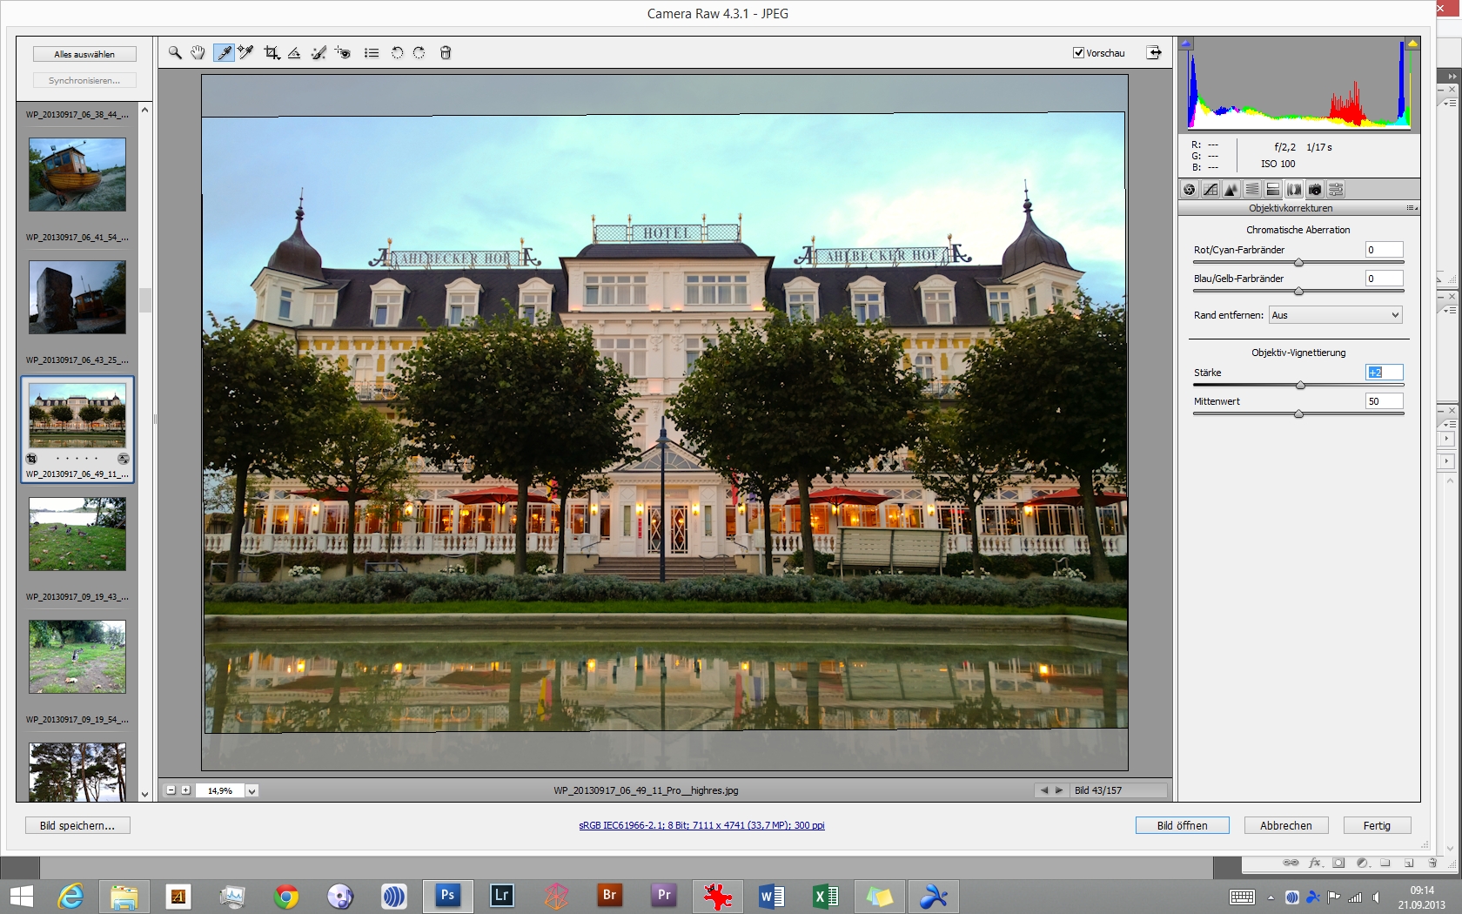Select the boat thumbnail WP_20130917_06_38_44
This screenshot has width=1462, height=914.
point(77,174)
